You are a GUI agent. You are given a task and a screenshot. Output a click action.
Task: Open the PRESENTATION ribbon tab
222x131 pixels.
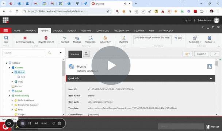coord(122,31)
